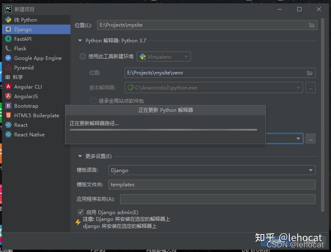Collapse the Python 解释器 section

[80, 40]
